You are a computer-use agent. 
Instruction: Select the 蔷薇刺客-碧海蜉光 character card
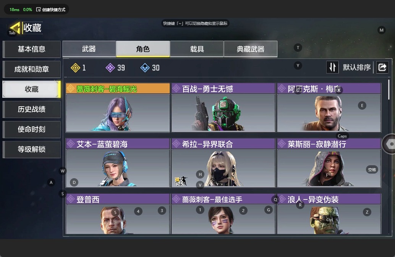[x=118, y=108]
